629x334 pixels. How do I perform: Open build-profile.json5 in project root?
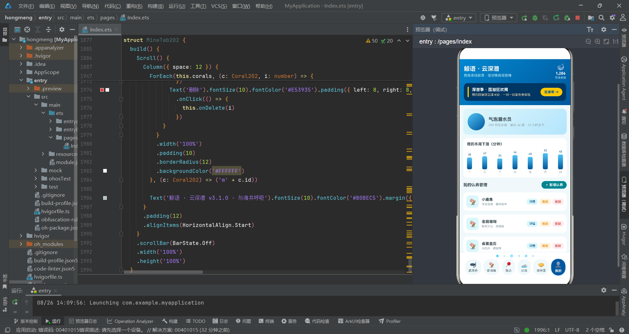(x=52, y=260)
